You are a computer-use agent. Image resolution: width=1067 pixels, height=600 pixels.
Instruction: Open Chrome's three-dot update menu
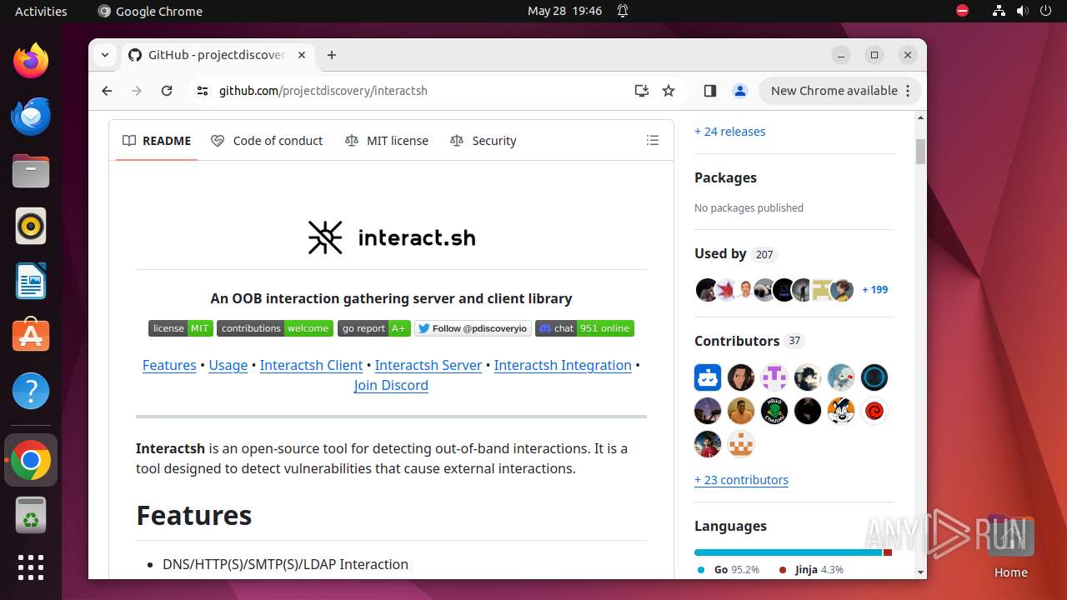coord(909,91)
